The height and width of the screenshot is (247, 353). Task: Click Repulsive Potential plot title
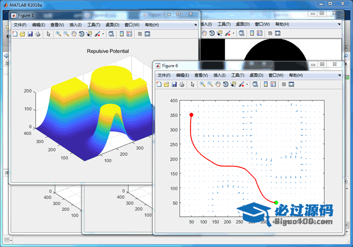[108, 51]
